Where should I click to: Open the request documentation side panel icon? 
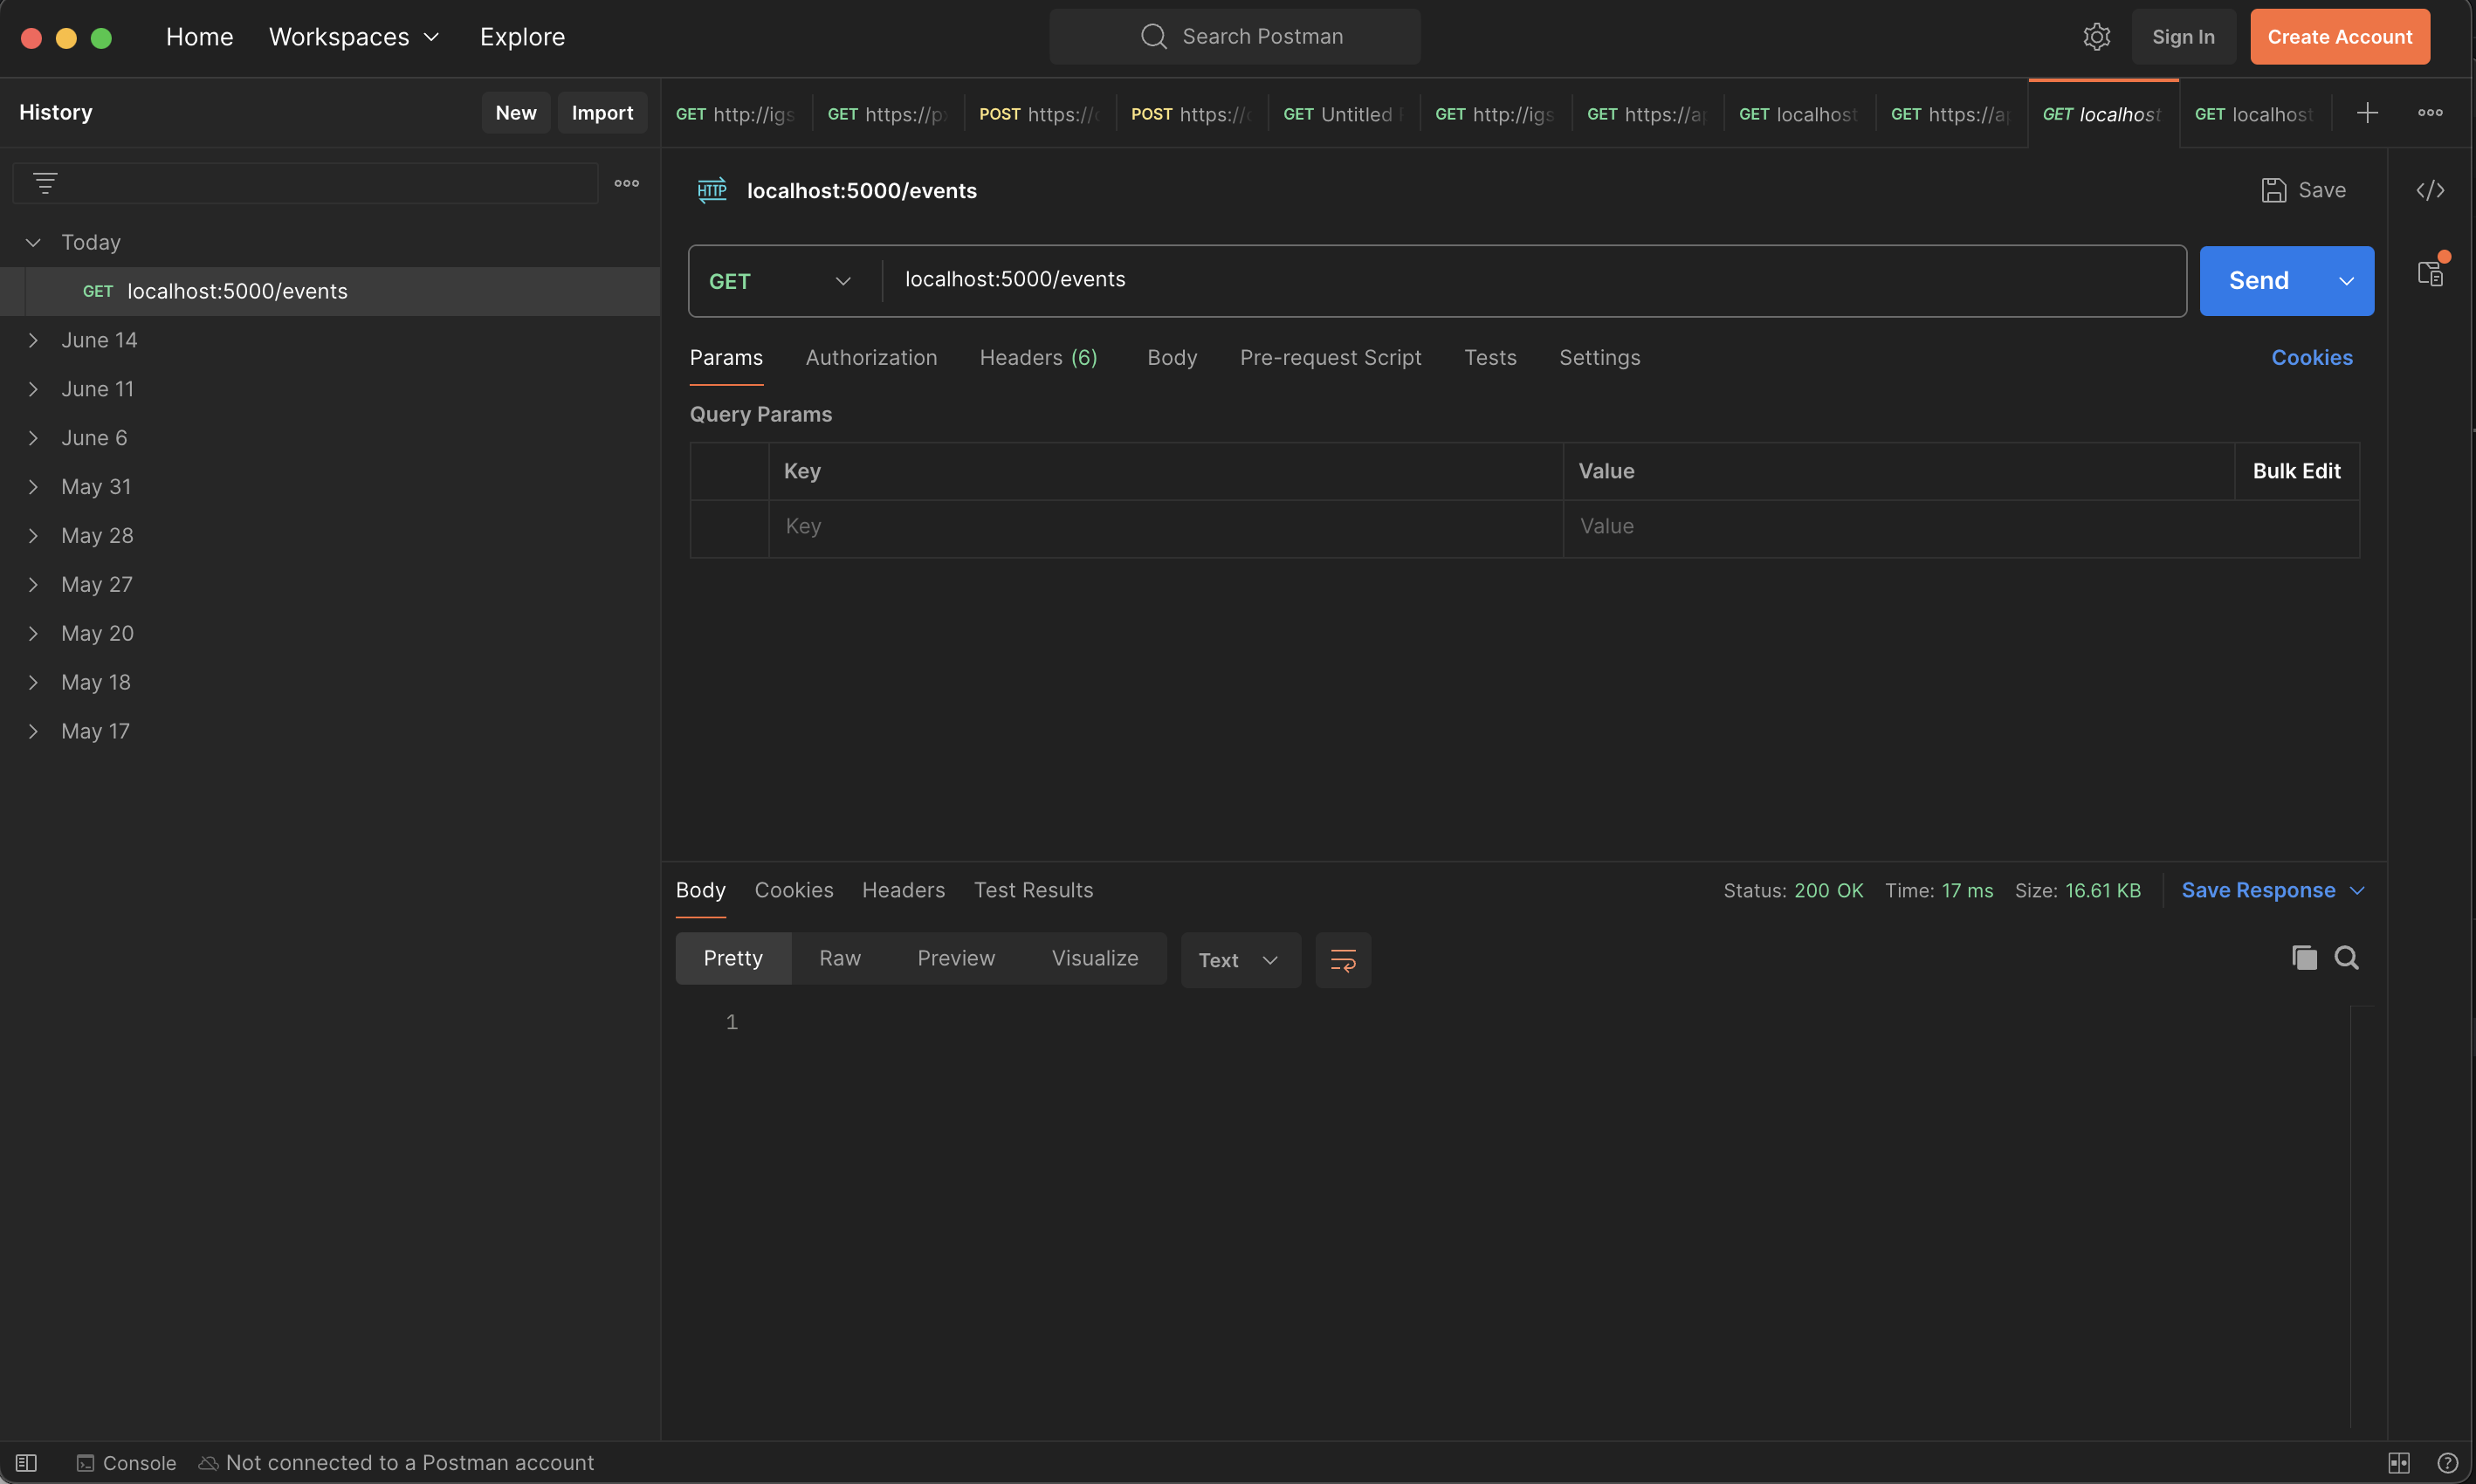click(2430, 273)
